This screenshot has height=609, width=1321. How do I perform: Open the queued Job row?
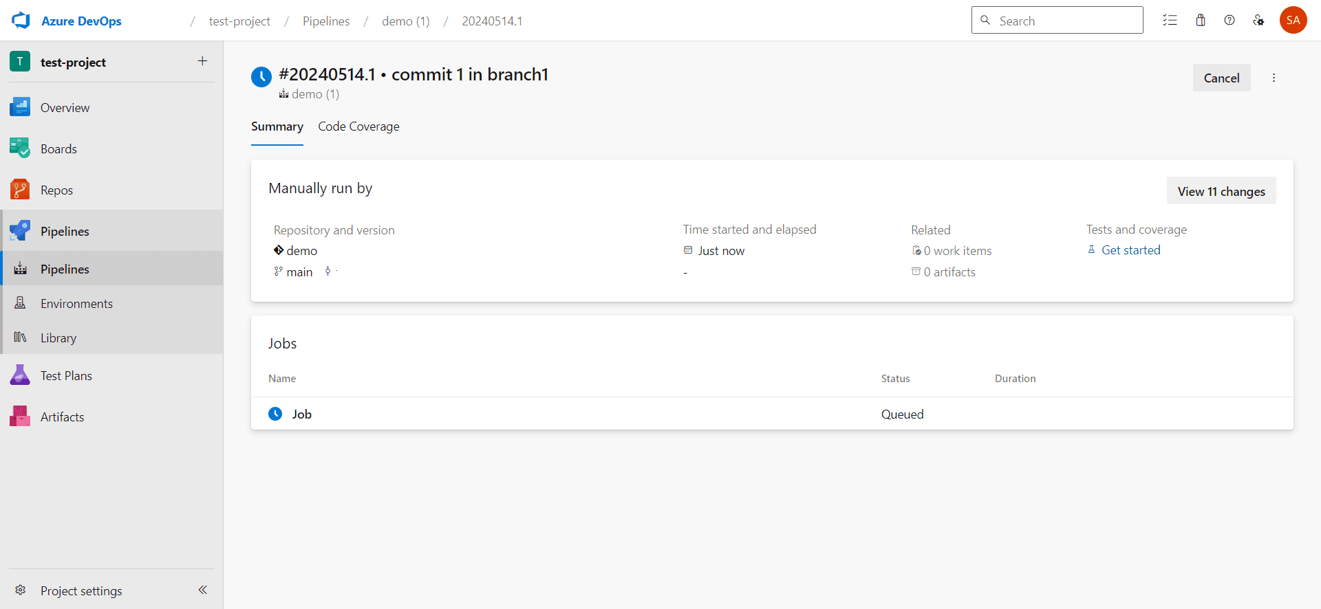pos(301,414)
